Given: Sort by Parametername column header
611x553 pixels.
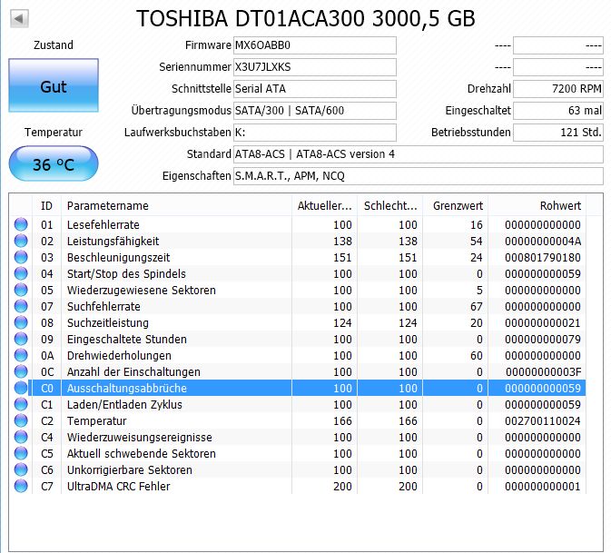Looking at the screenshot, I should (x=176, y=205).
